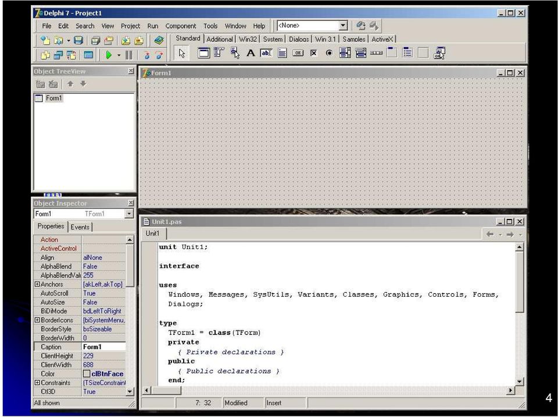Select the arrow pointer in component palette
Image resolution: width=558 pixels, height=417 pixels.
(x=182, y=53)
